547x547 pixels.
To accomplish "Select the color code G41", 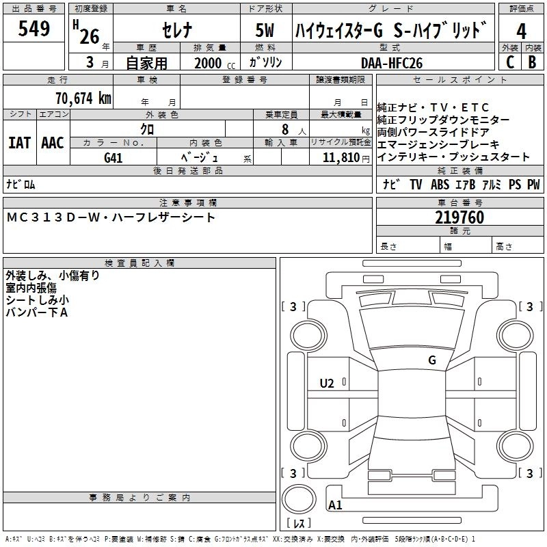I will 114,157.
